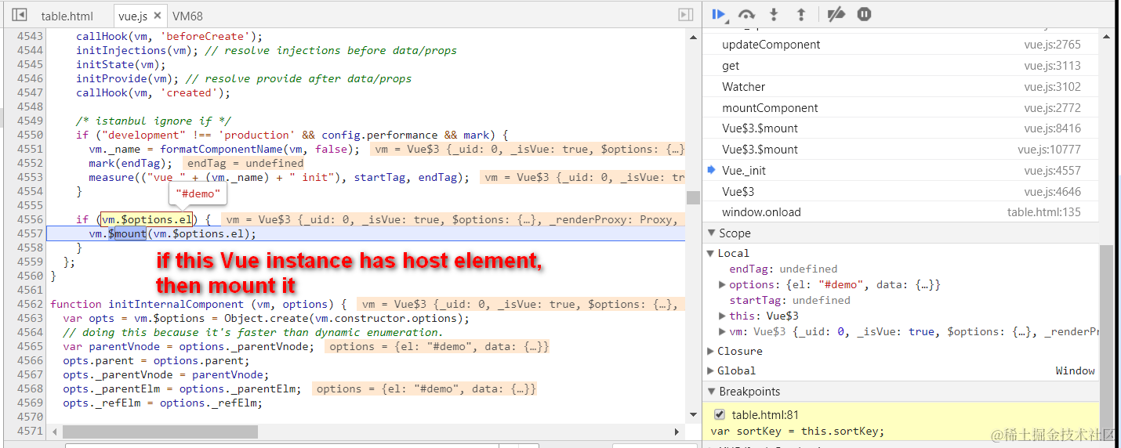Click mark(endTag) on line 4552
Screen dimensions: 1121x448
click(130, 163)
